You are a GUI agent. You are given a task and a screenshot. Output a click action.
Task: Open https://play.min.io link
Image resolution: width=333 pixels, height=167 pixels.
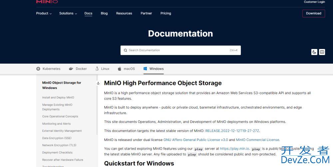[234, 149]
